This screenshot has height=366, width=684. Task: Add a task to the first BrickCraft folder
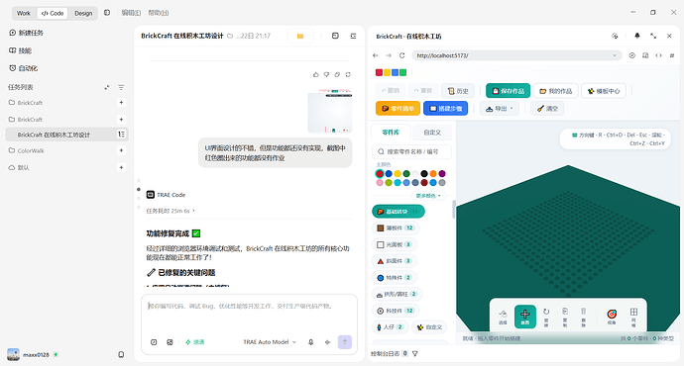point(121,103)
